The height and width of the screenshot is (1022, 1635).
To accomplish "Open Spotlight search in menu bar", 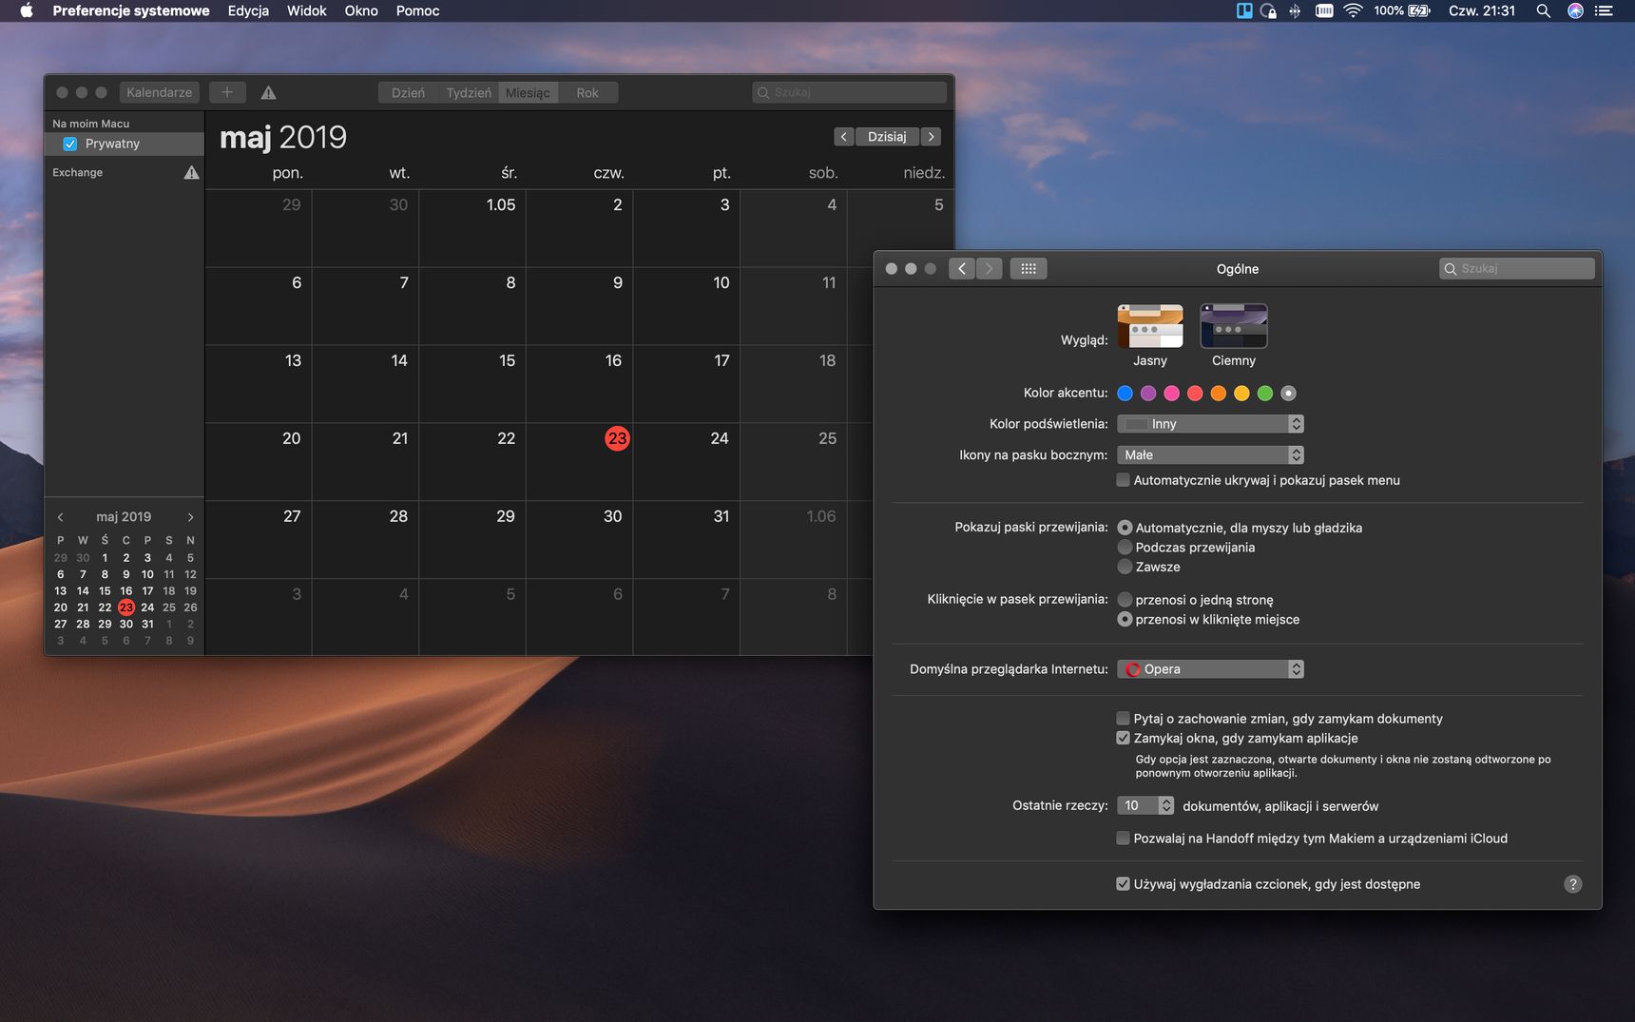I will coord(1544,10).
